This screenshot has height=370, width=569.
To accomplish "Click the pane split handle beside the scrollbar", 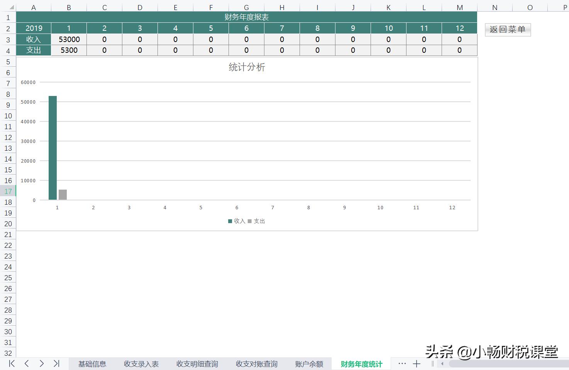I will pos(432,363).
